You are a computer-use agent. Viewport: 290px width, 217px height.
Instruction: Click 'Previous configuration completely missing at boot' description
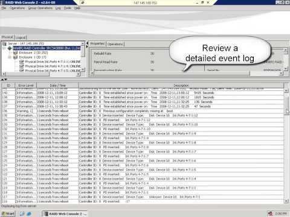tap(138, 111)
